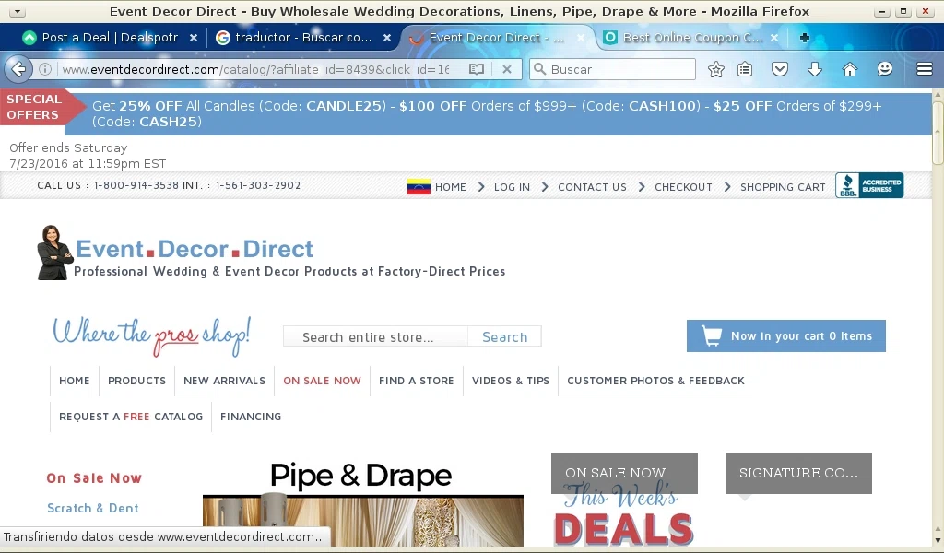Show bookmarks list icon
Screen dimensions: 944x553
[x=745, y=69]
